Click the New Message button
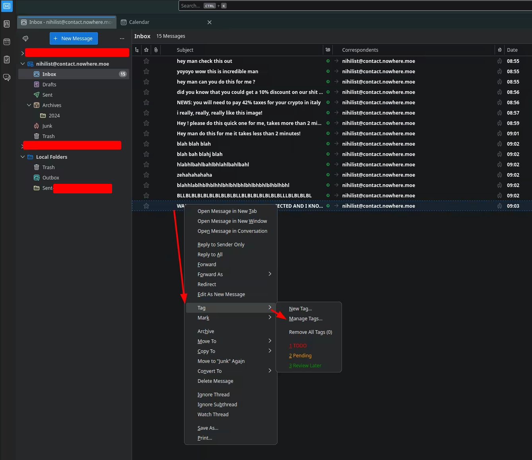 coord(74,39)
